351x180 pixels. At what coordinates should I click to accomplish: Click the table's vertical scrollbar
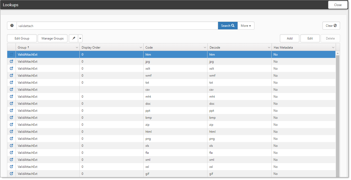pos(337,114)
